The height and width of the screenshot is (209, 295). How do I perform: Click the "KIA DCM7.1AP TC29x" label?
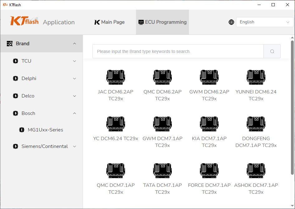pyautogui.click(x=209, y=142)
